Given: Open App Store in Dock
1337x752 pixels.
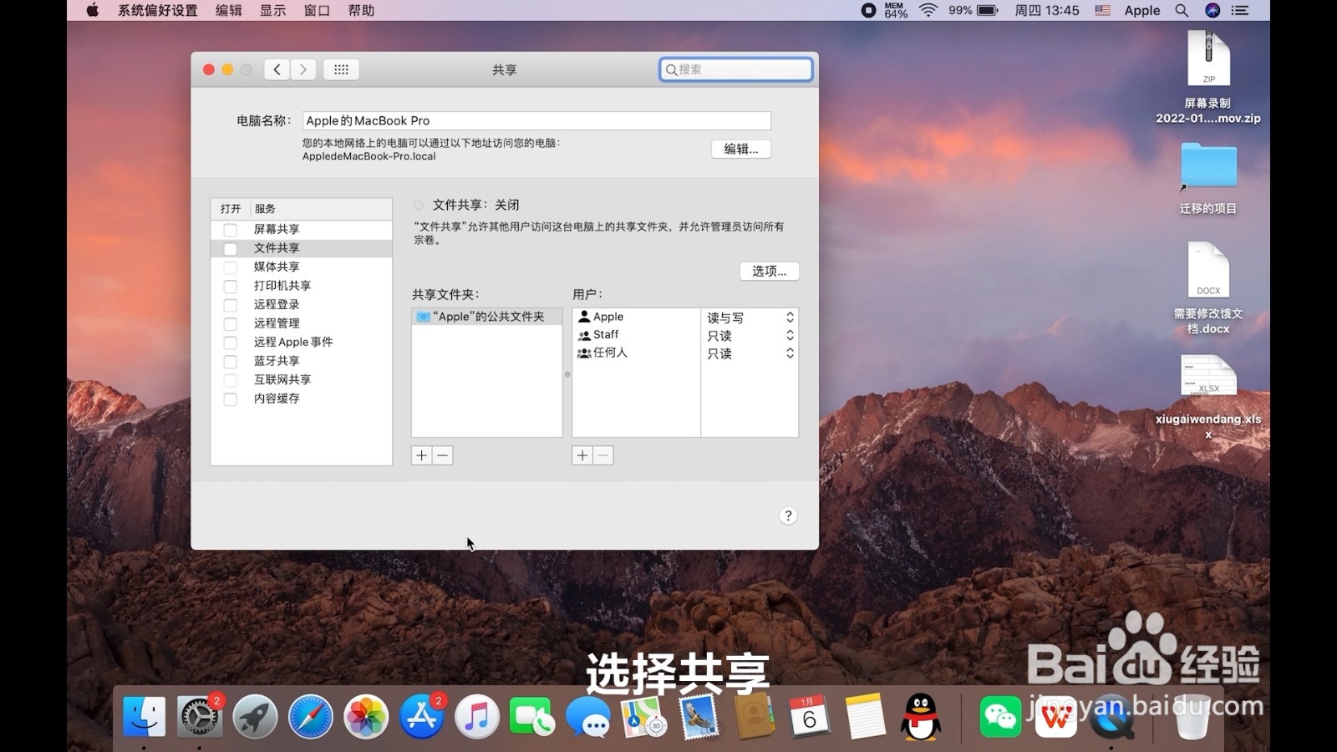Looking at the screenshot, I should tap(421, 717).
